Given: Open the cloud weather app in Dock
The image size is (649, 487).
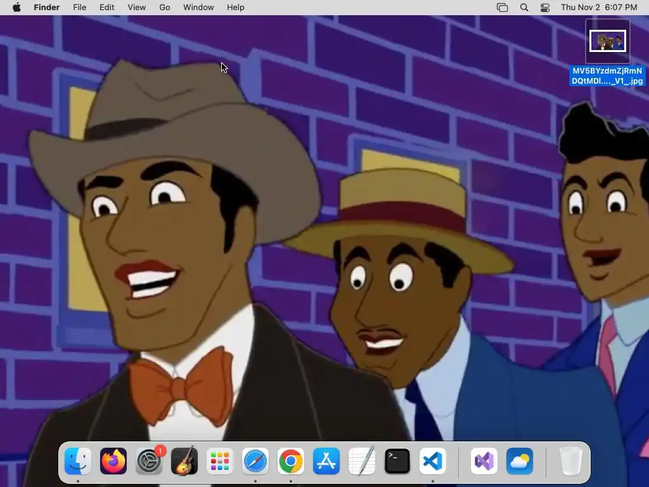Looking at the screenshot, I should (520, 461).
